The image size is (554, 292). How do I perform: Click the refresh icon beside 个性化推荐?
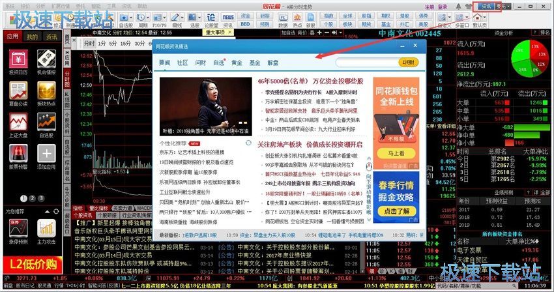coord(248,143)
